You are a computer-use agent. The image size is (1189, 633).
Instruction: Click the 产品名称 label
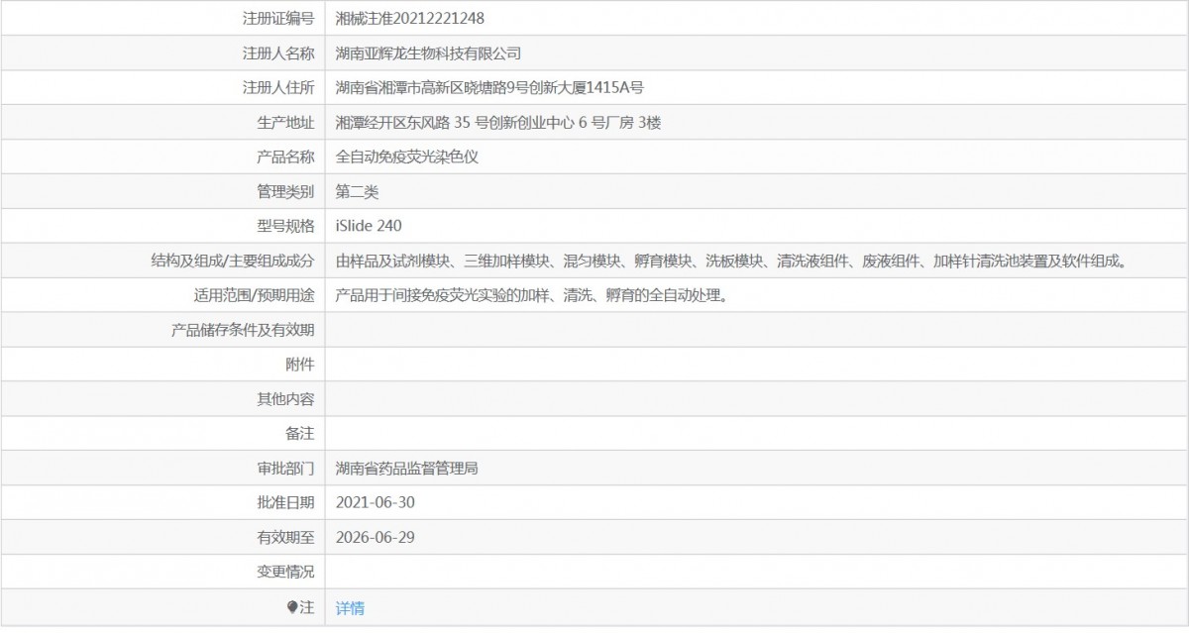(285, 157)
